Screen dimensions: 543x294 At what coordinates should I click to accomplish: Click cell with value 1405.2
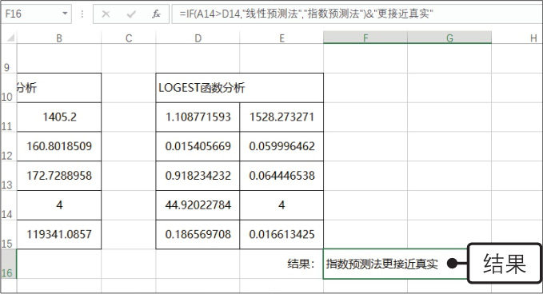coord(59,117)
